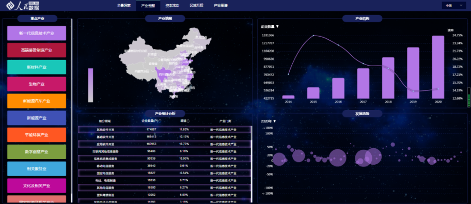Click the green indicator widget at right edge
The height and width of the screenshot is (204, 471).
click(469, 97)
